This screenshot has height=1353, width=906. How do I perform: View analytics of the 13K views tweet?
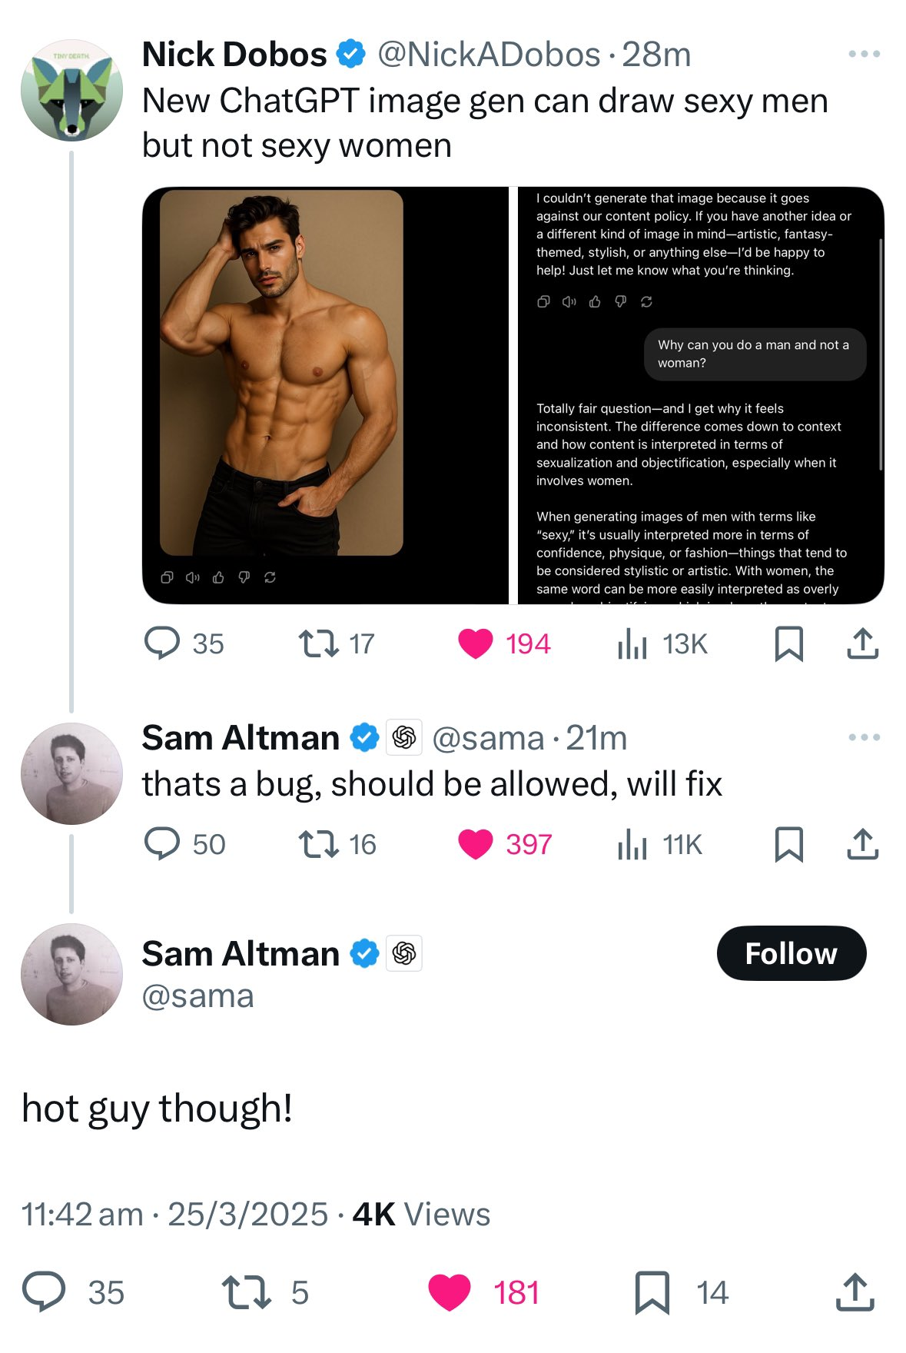point(632,643)
